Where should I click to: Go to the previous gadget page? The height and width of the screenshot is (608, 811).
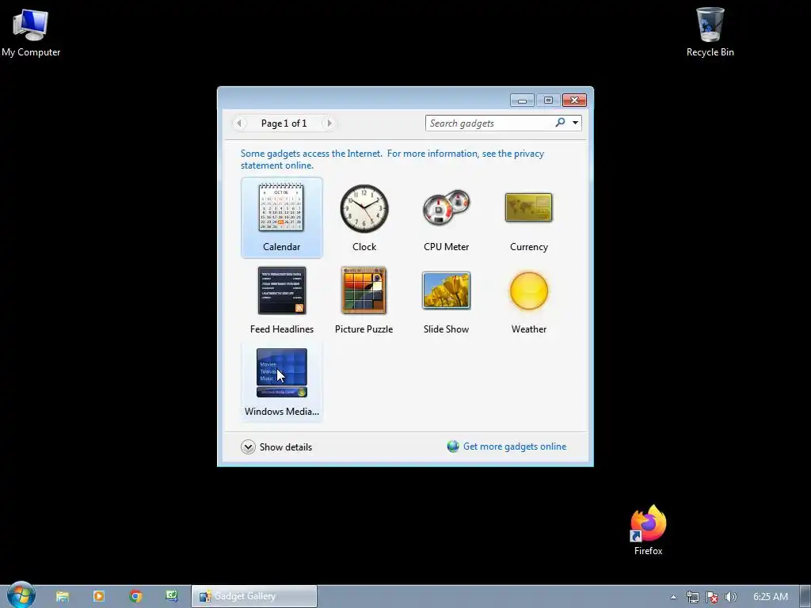coord(239,123)
